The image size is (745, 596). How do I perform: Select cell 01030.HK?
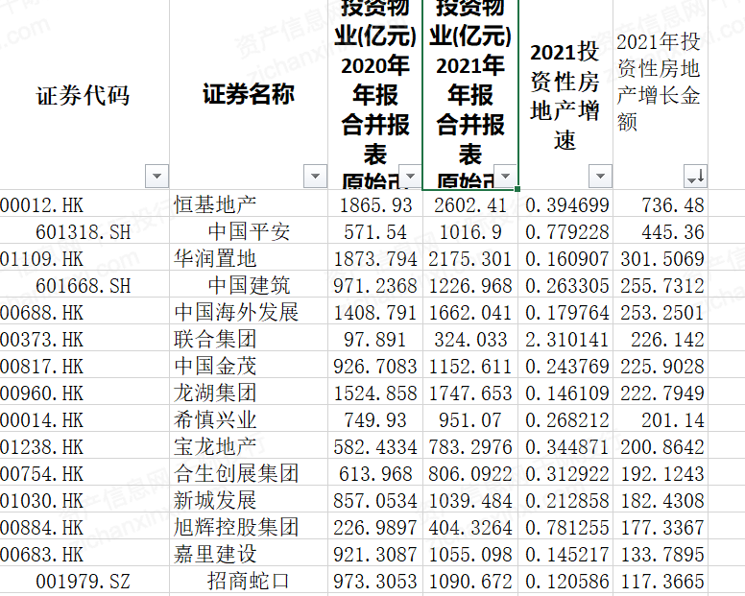84,501
